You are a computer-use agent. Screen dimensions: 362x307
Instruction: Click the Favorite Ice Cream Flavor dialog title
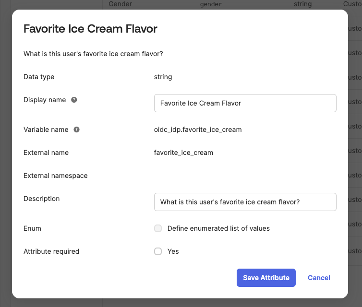pyautogui.click(x=90, y=29)
